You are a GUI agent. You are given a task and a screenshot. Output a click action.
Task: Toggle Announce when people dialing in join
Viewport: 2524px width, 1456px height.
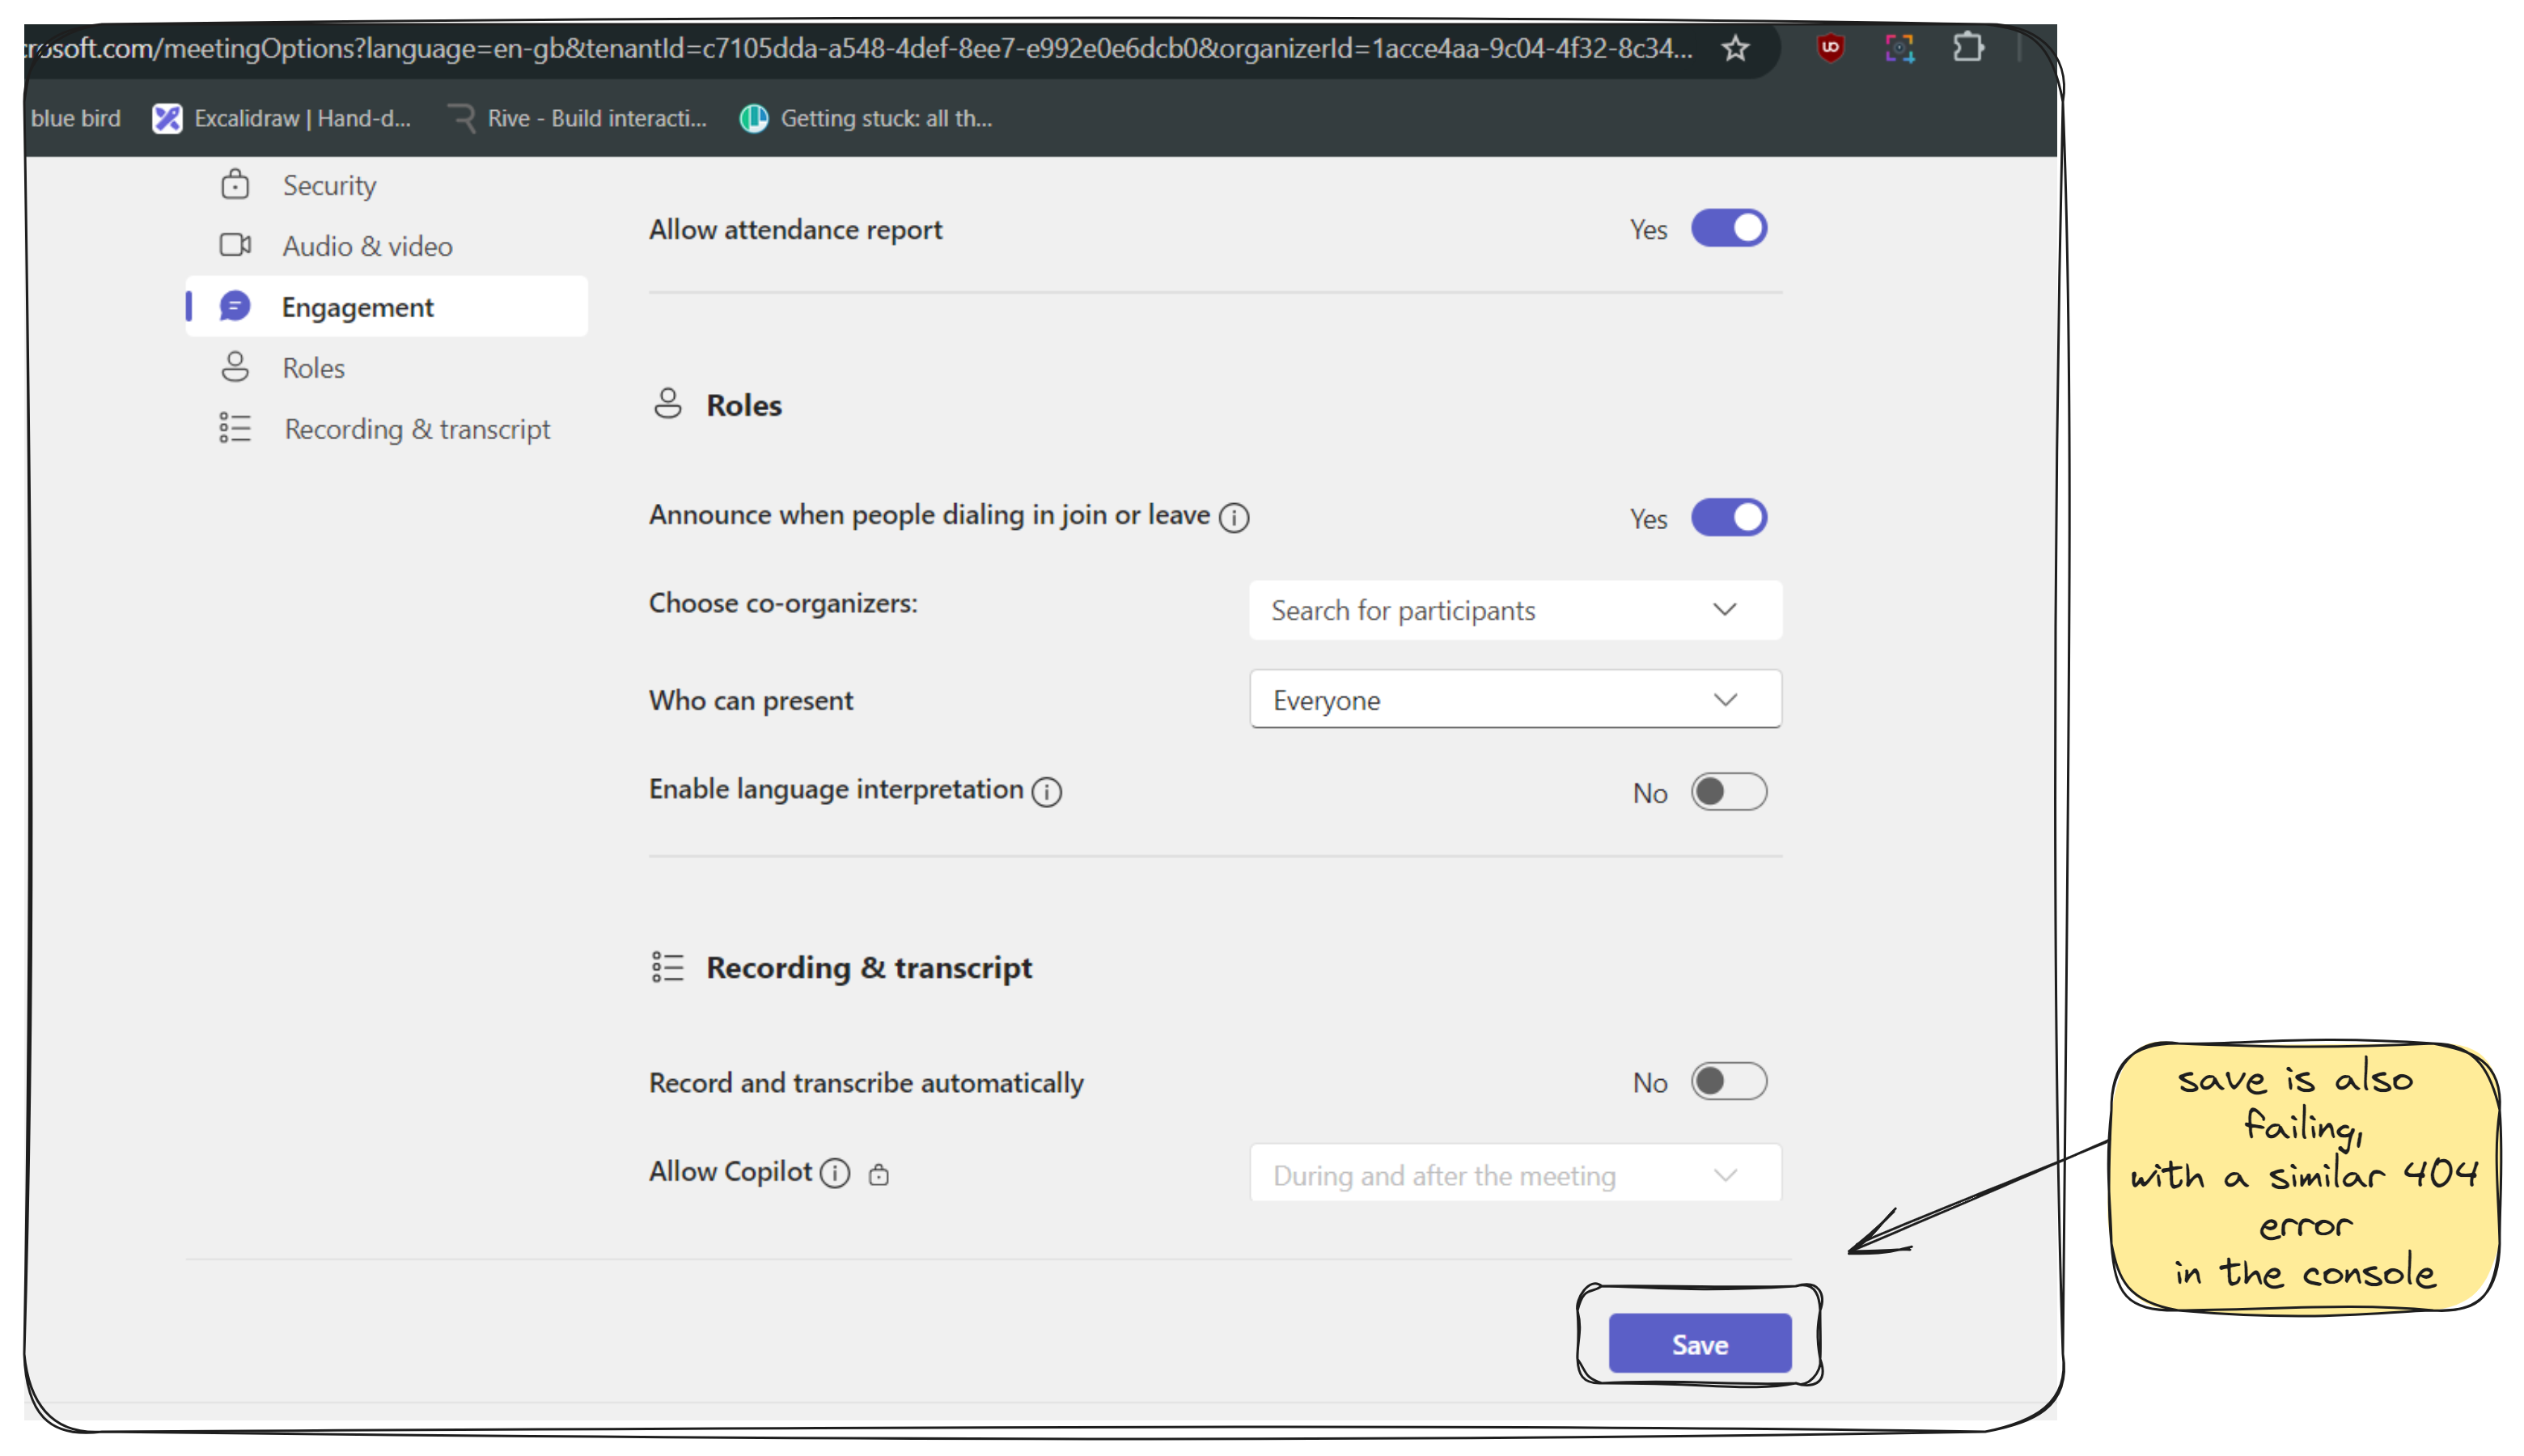click(1728, 517)
